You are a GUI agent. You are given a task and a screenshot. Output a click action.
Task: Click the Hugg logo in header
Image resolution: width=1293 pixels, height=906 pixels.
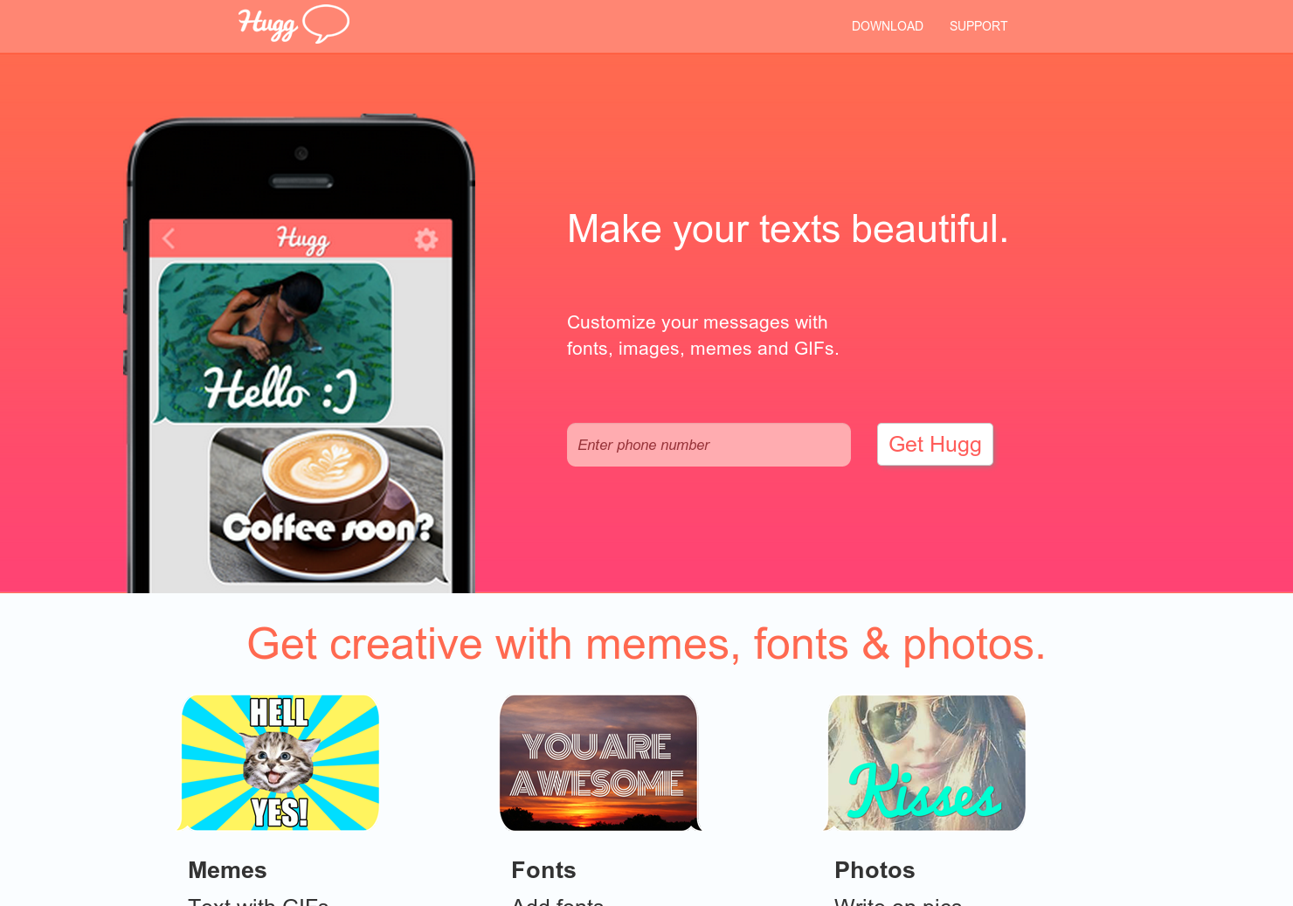point(294,24)
